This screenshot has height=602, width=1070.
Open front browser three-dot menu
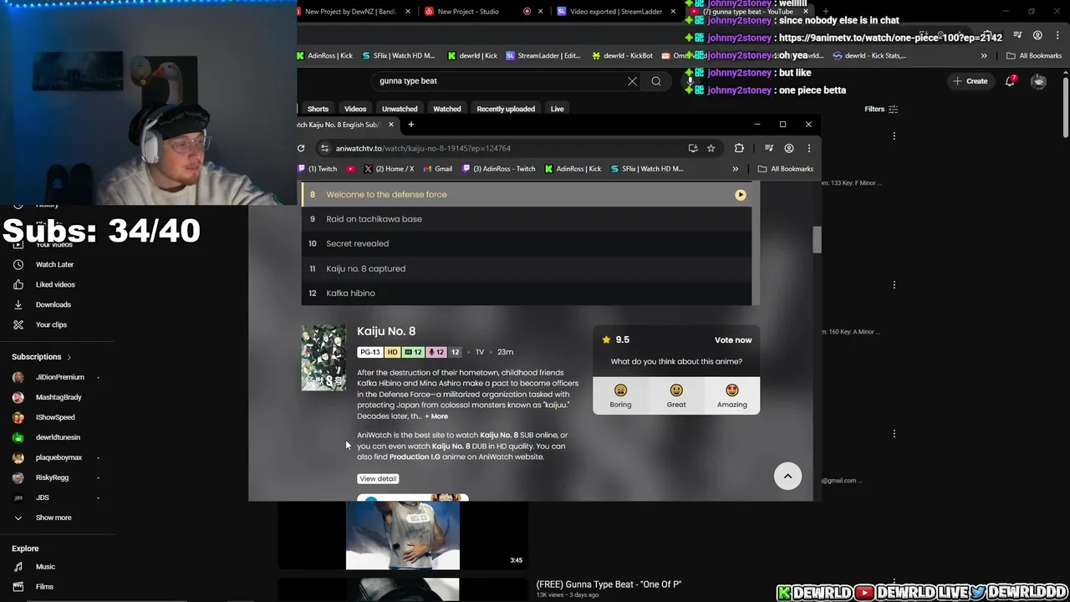(808, 148)
